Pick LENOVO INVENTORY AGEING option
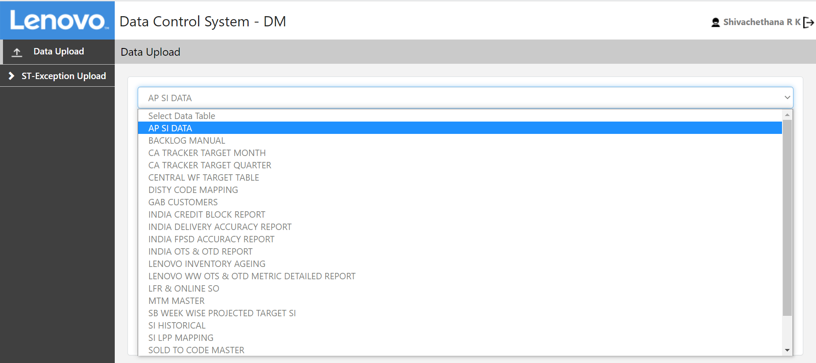 (207, 264)
